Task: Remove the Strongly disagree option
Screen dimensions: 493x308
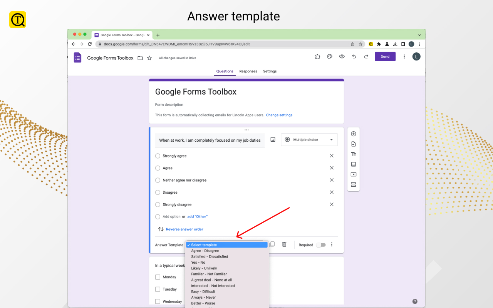Action: (332, 204)
